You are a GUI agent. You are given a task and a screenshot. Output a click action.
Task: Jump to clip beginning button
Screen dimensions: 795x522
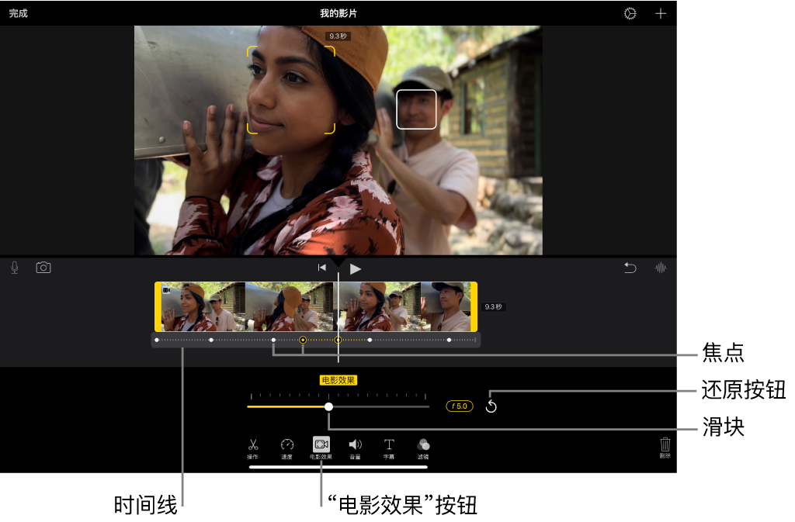pyautogui.click(x=322, y=268)
